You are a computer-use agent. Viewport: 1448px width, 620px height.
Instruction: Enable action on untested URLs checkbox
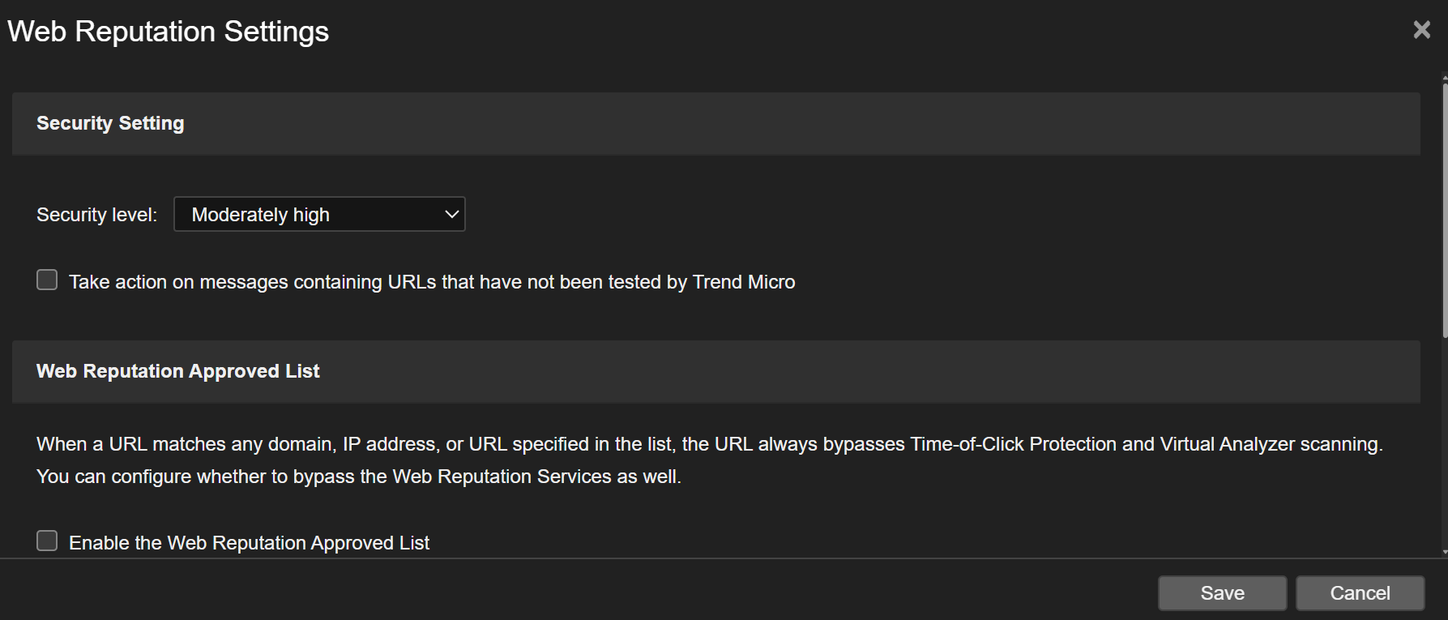[47, 280]
